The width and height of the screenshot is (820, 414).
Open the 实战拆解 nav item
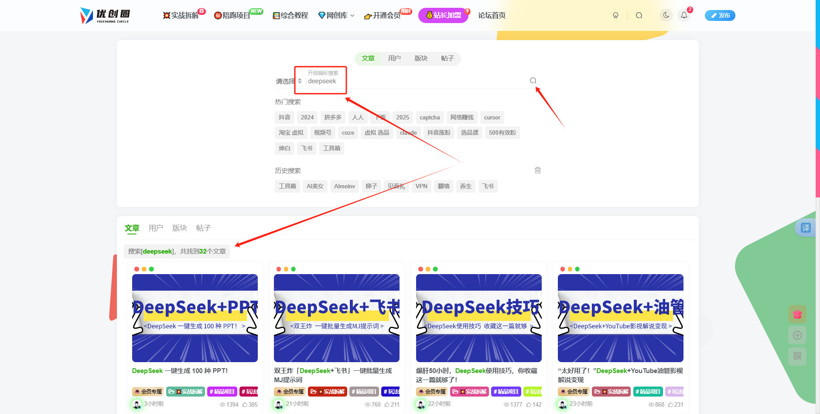click(x=181, y=15)
